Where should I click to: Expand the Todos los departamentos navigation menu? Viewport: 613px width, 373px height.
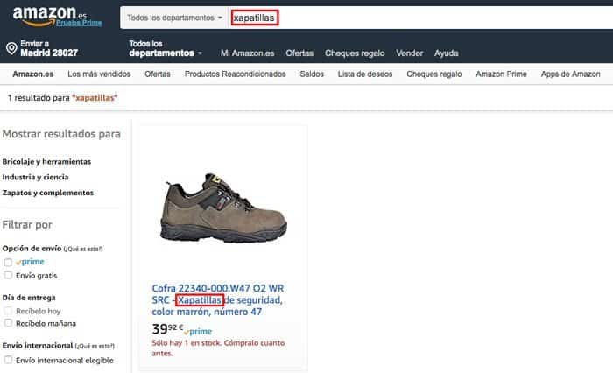click(x=166, y=48)
